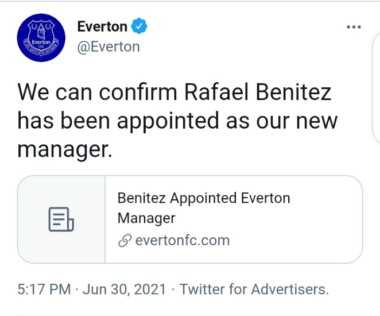
Task: Click the chain link icon beside evertonfc.com
Action: coord(125,241)
